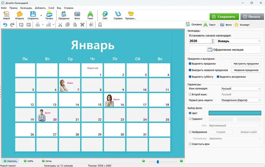Click the Оформление месяцев button
265x167 pixels.
click(x=225, y=50)
